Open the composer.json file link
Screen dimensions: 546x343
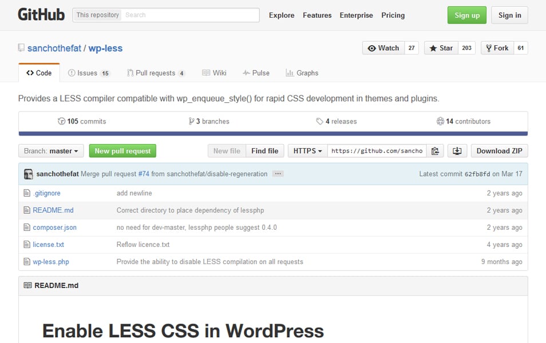pos(54,228)
